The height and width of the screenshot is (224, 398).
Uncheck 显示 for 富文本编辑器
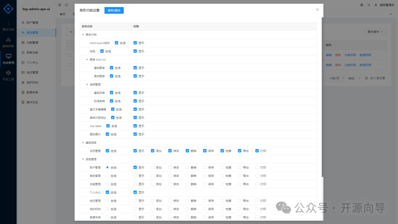135,109
